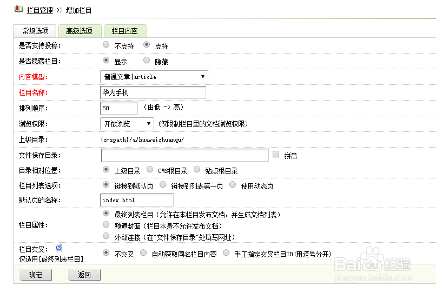Select 手工指定交叉栏目ID radio option
Image resolution: width=436 pixels, height=293 pixels.
226,252
